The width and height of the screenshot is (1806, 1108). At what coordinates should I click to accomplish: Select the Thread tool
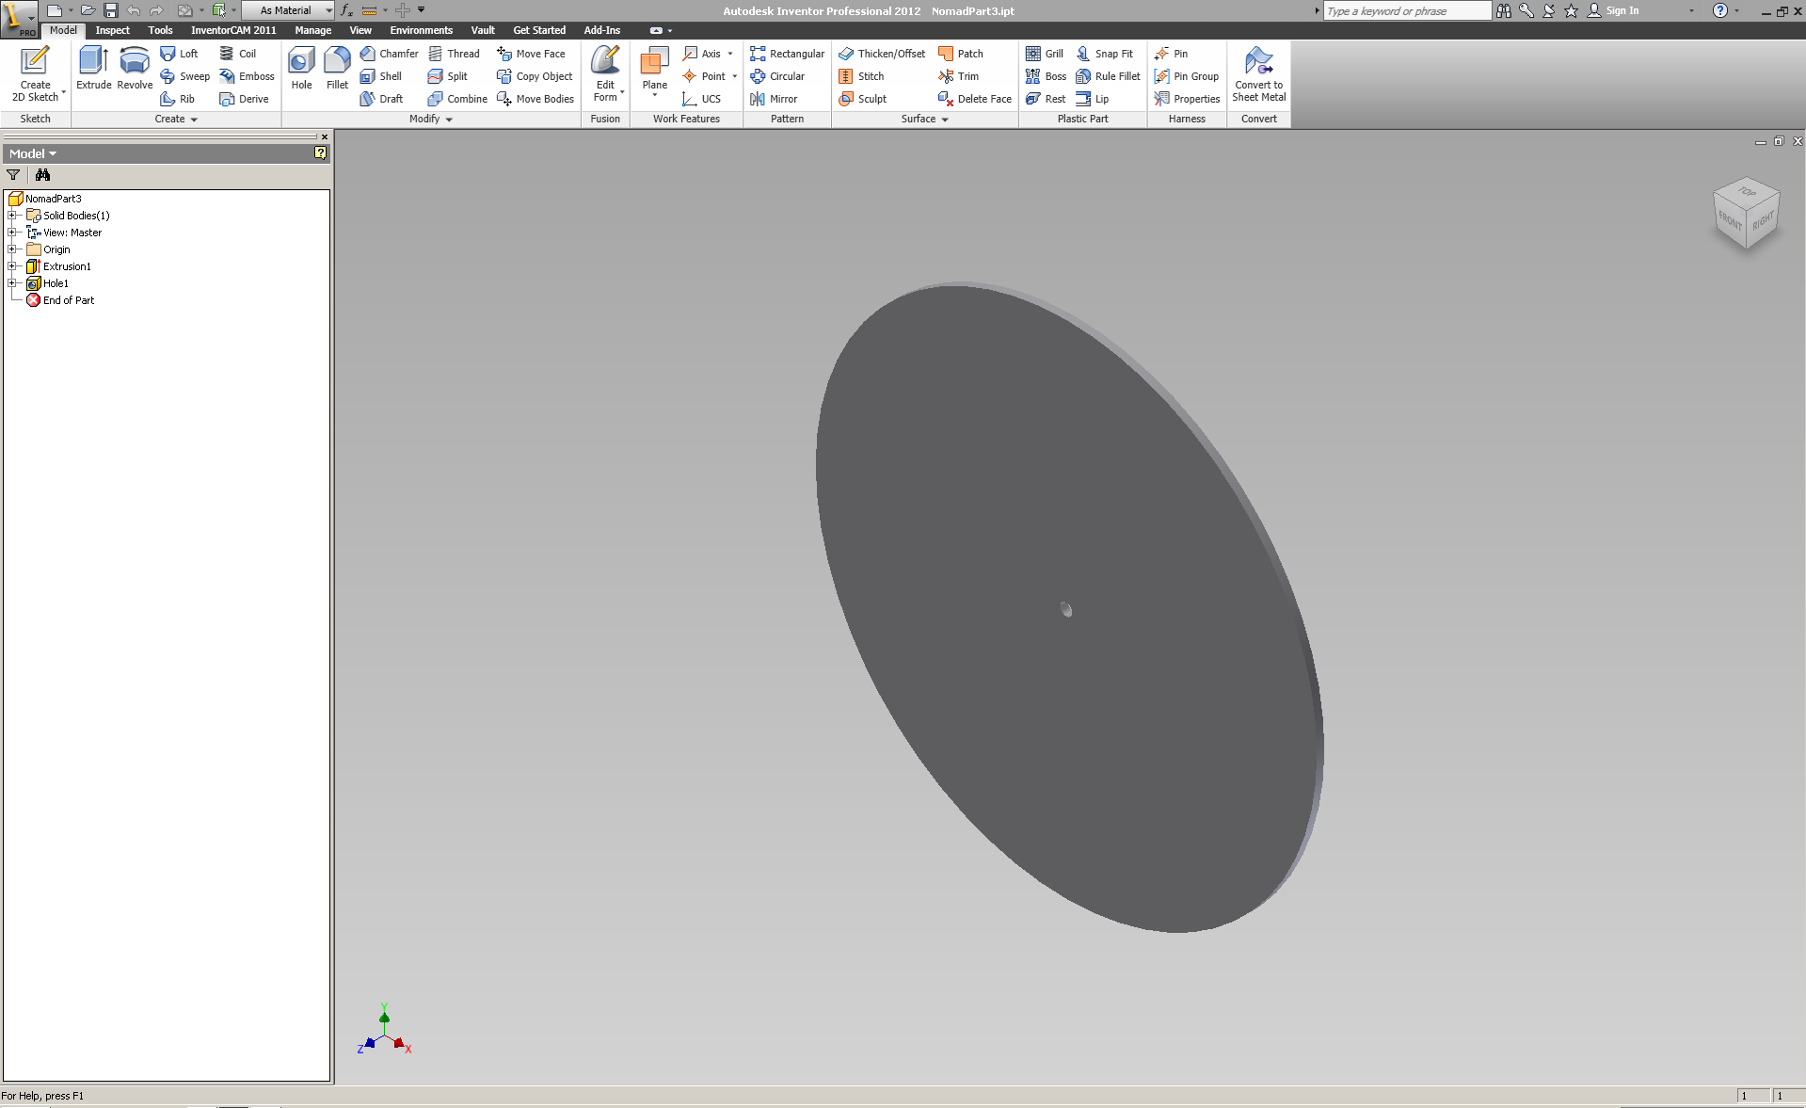(x=454, y=54)
